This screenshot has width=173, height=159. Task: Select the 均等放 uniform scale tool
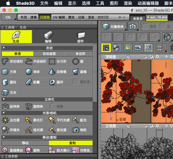82,150
